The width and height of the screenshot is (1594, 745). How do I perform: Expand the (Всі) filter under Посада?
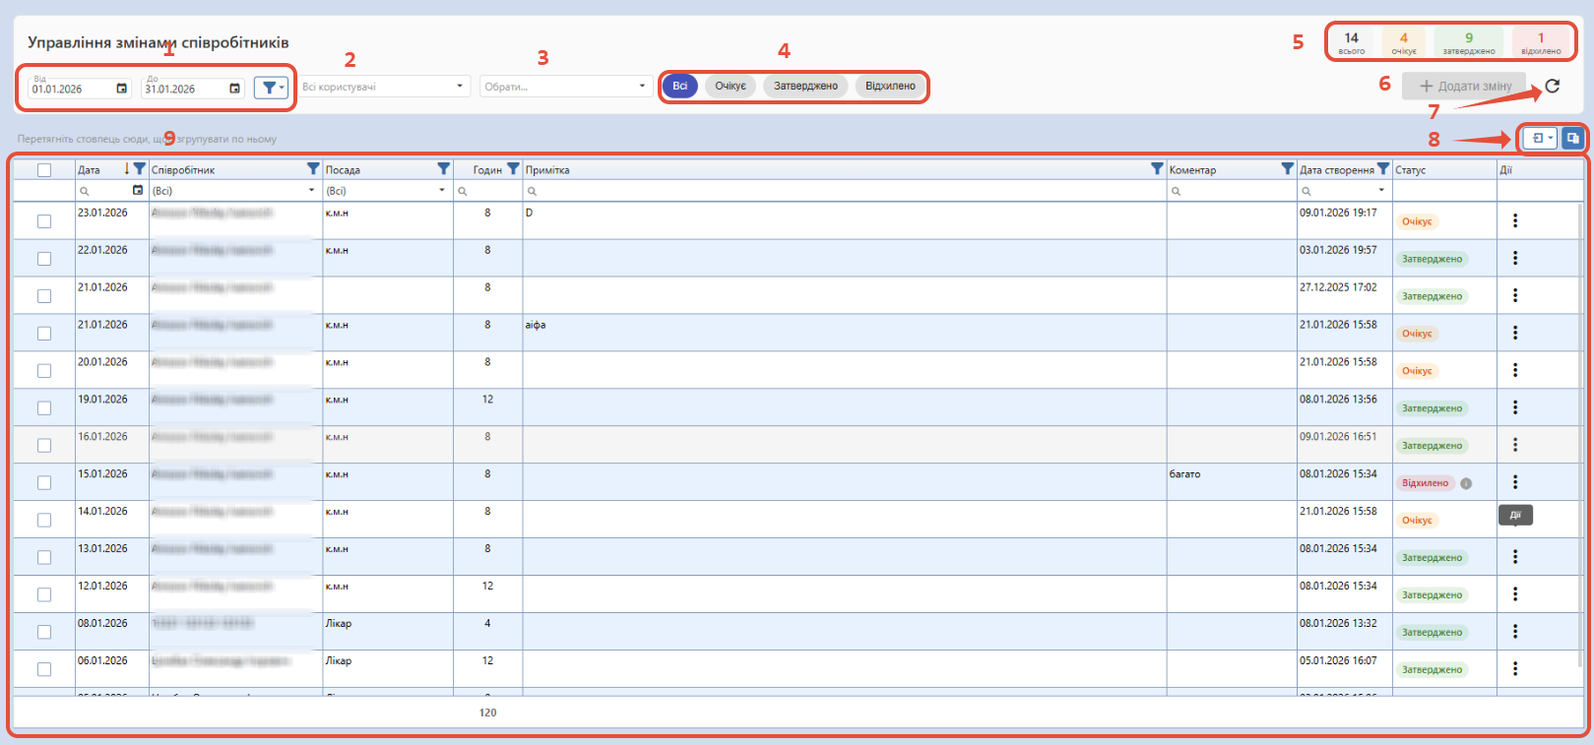(442, 191)
